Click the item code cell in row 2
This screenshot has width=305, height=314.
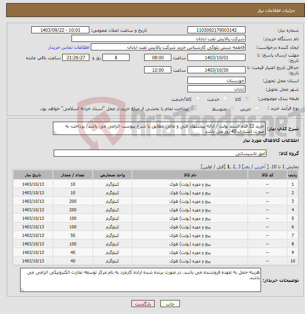268,193
